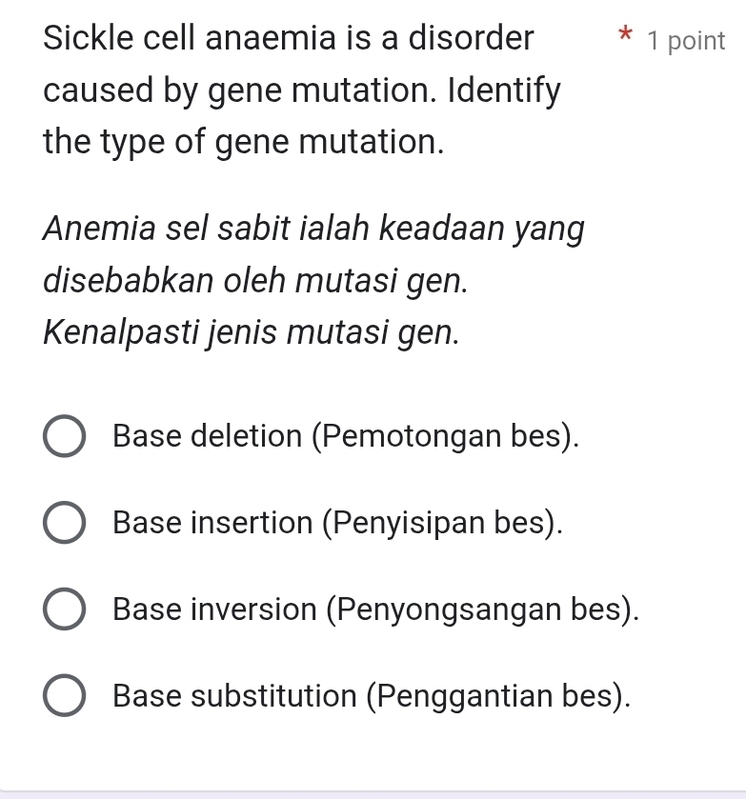
Task: Click the italic line "Anemia sel sabit ialah keadaan yang"
Action: point(314,230)
